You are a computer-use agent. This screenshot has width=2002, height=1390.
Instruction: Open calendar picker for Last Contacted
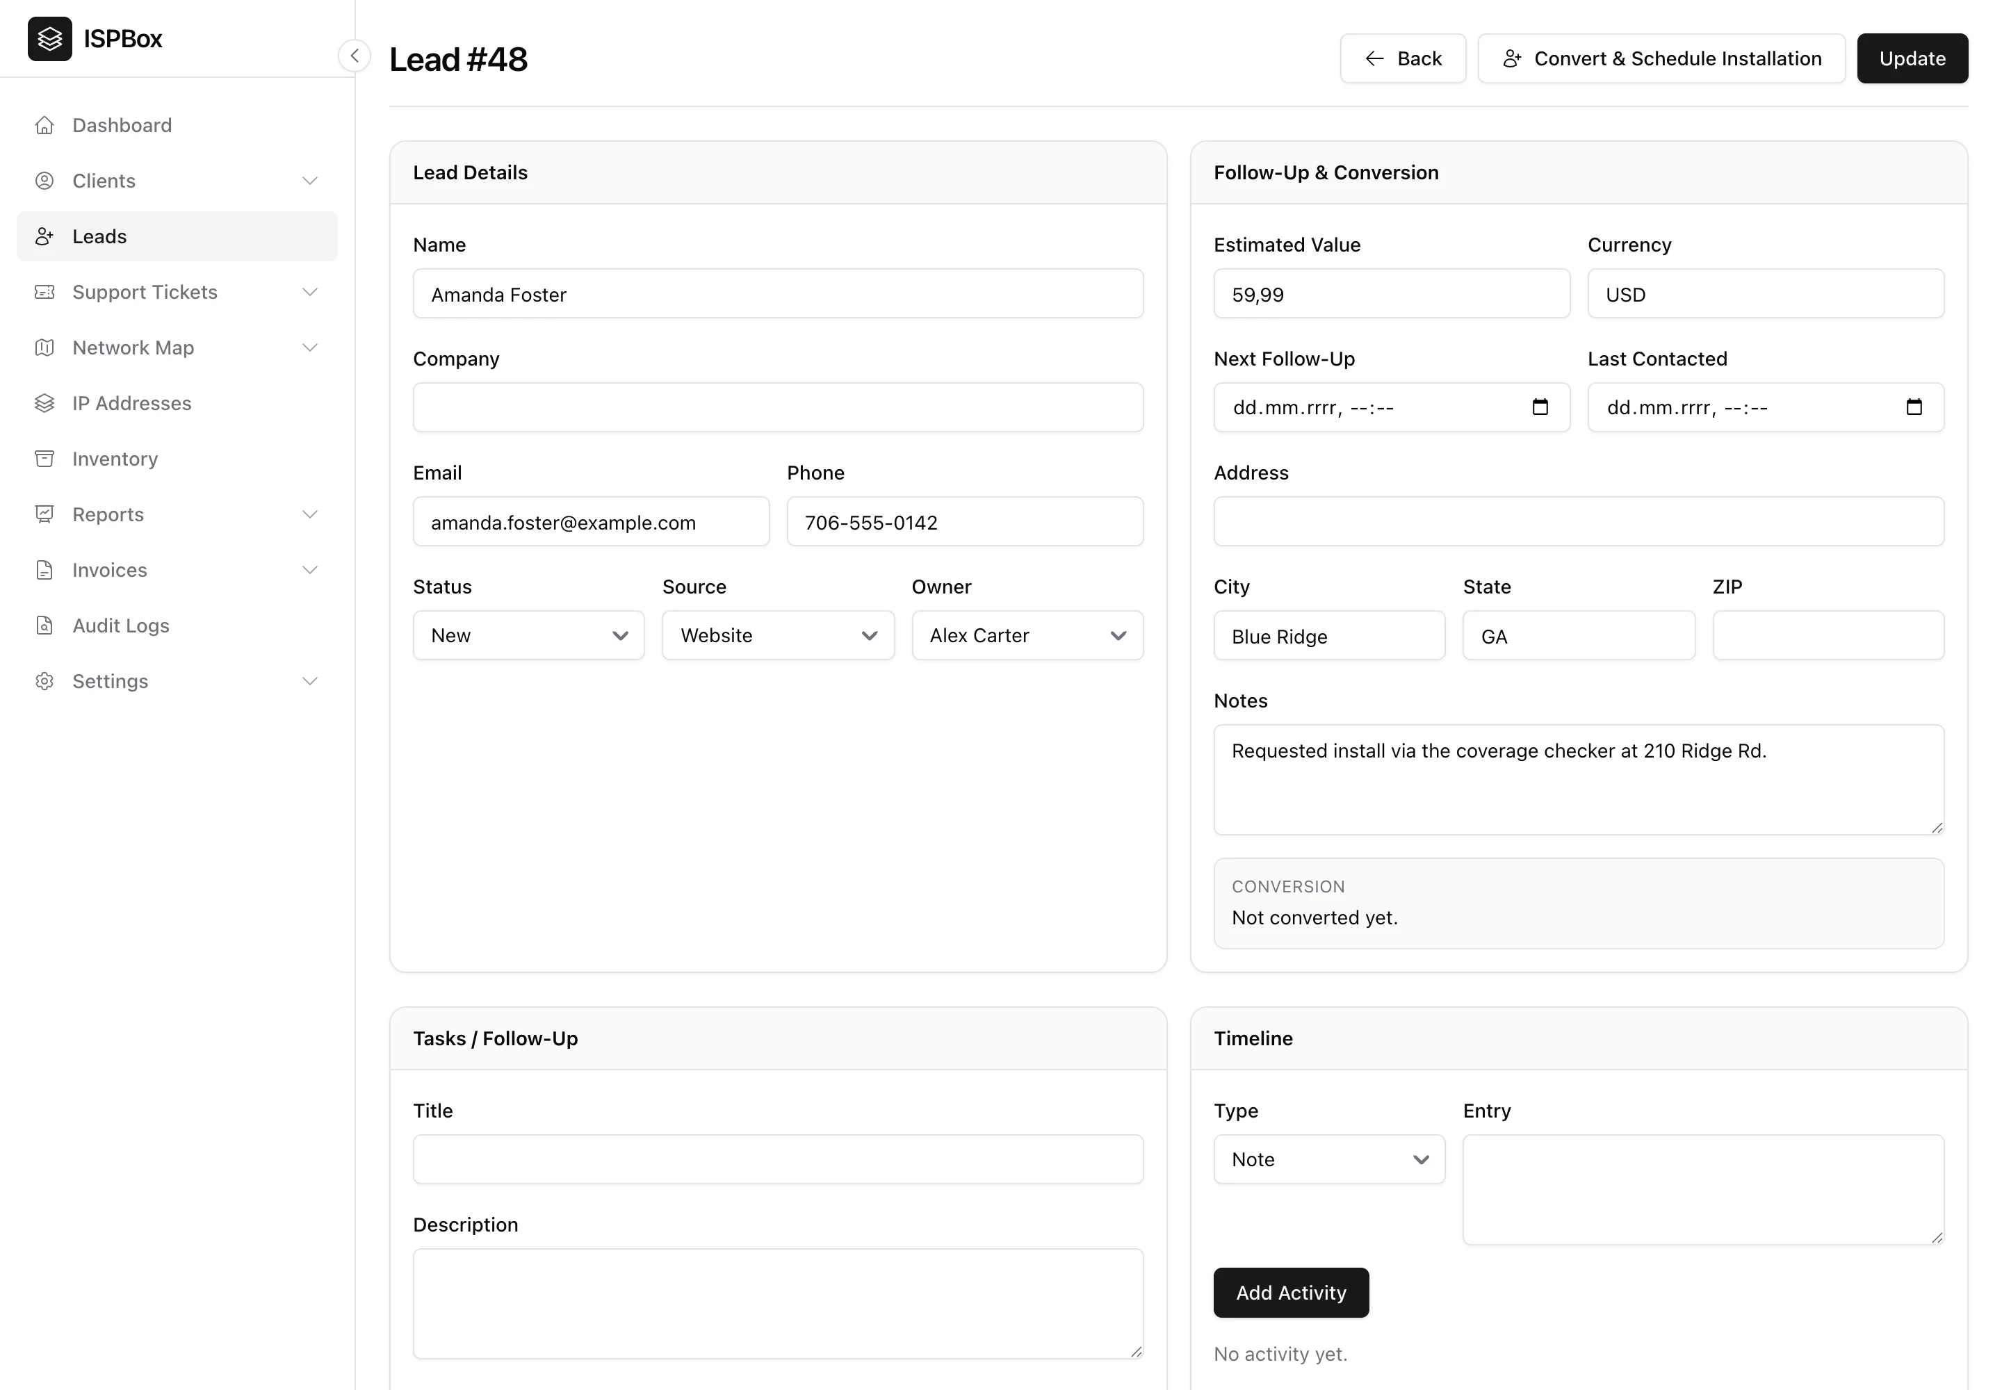1913,407
